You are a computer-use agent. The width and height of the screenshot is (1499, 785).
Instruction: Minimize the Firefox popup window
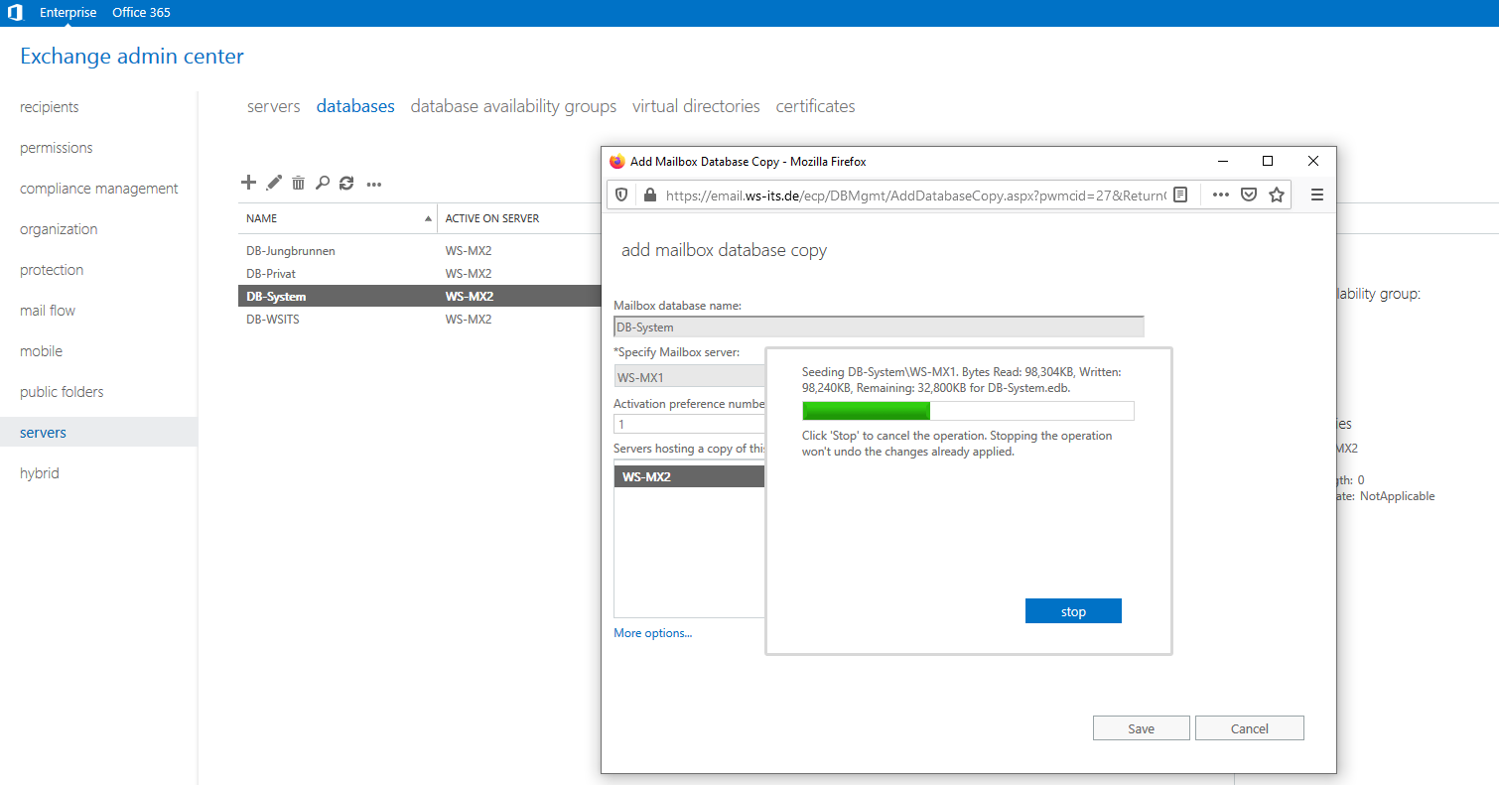(x=1222, y=161)
